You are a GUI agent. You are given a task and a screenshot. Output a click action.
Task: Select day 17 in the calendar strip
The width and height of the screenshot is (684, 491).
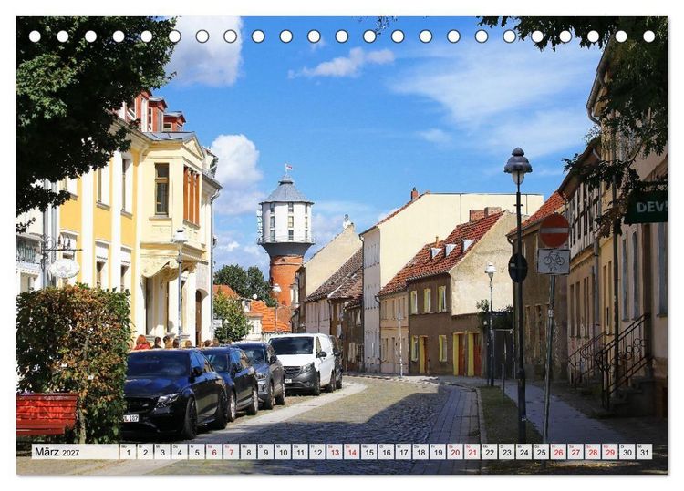point(403,451)
